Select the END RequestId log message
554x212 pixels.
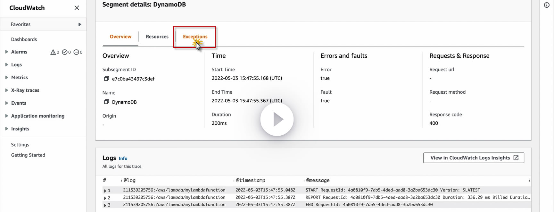click(369, 205)
